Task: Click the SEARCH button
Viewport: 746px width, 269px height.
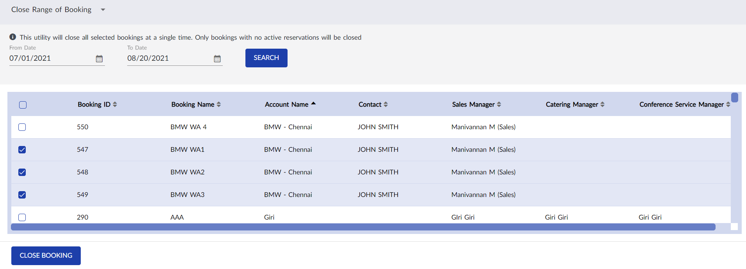Action: pyautogui.click(x=266, y=58)
